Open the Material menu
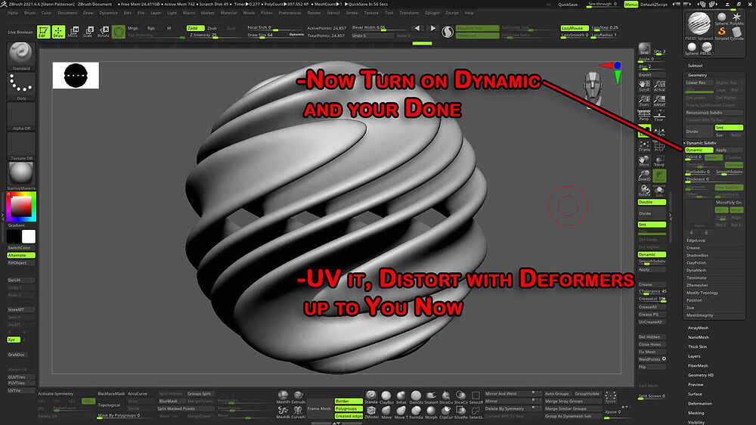Image resolution: width=756 pixels, height=425 pixels. (x=228, y=13)
